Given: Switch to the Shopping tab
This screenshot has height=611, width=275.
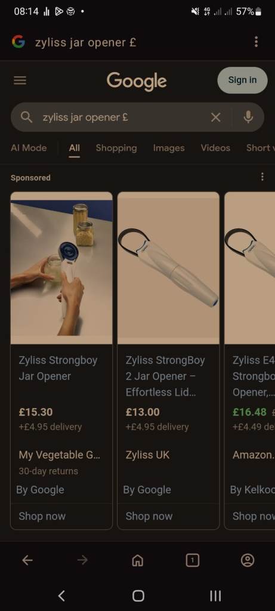Looking at the screenshot, I should pos(116,148).
